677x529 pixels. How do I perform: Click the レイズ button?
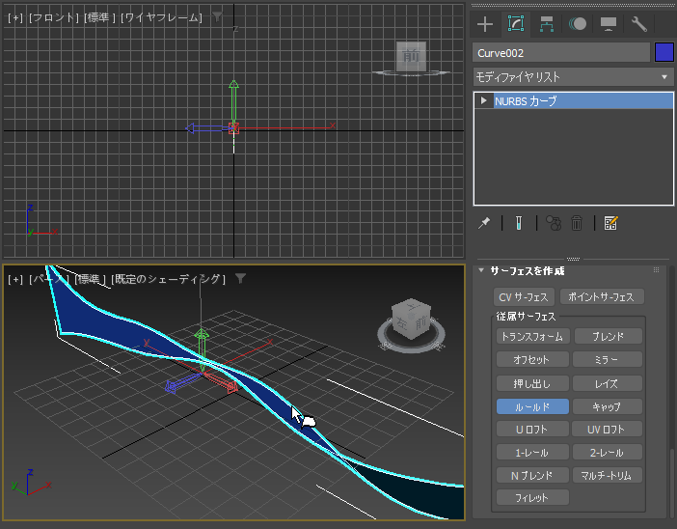tap(607, 383)
